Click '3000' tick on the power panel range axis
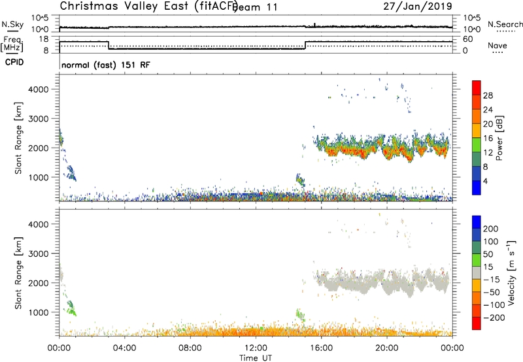The height and width of the screenshot is (362, 523). [39, 119]
